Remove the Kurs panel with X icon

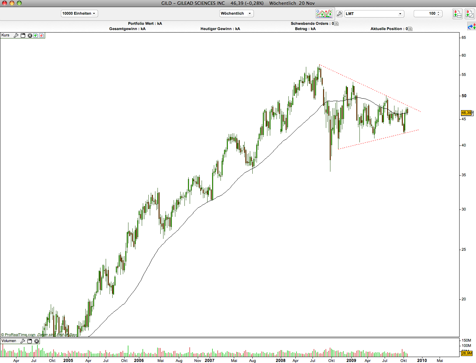[30, 35]
